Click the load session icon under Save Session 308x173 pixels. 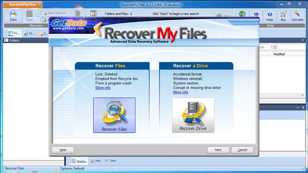coord(45,20)
